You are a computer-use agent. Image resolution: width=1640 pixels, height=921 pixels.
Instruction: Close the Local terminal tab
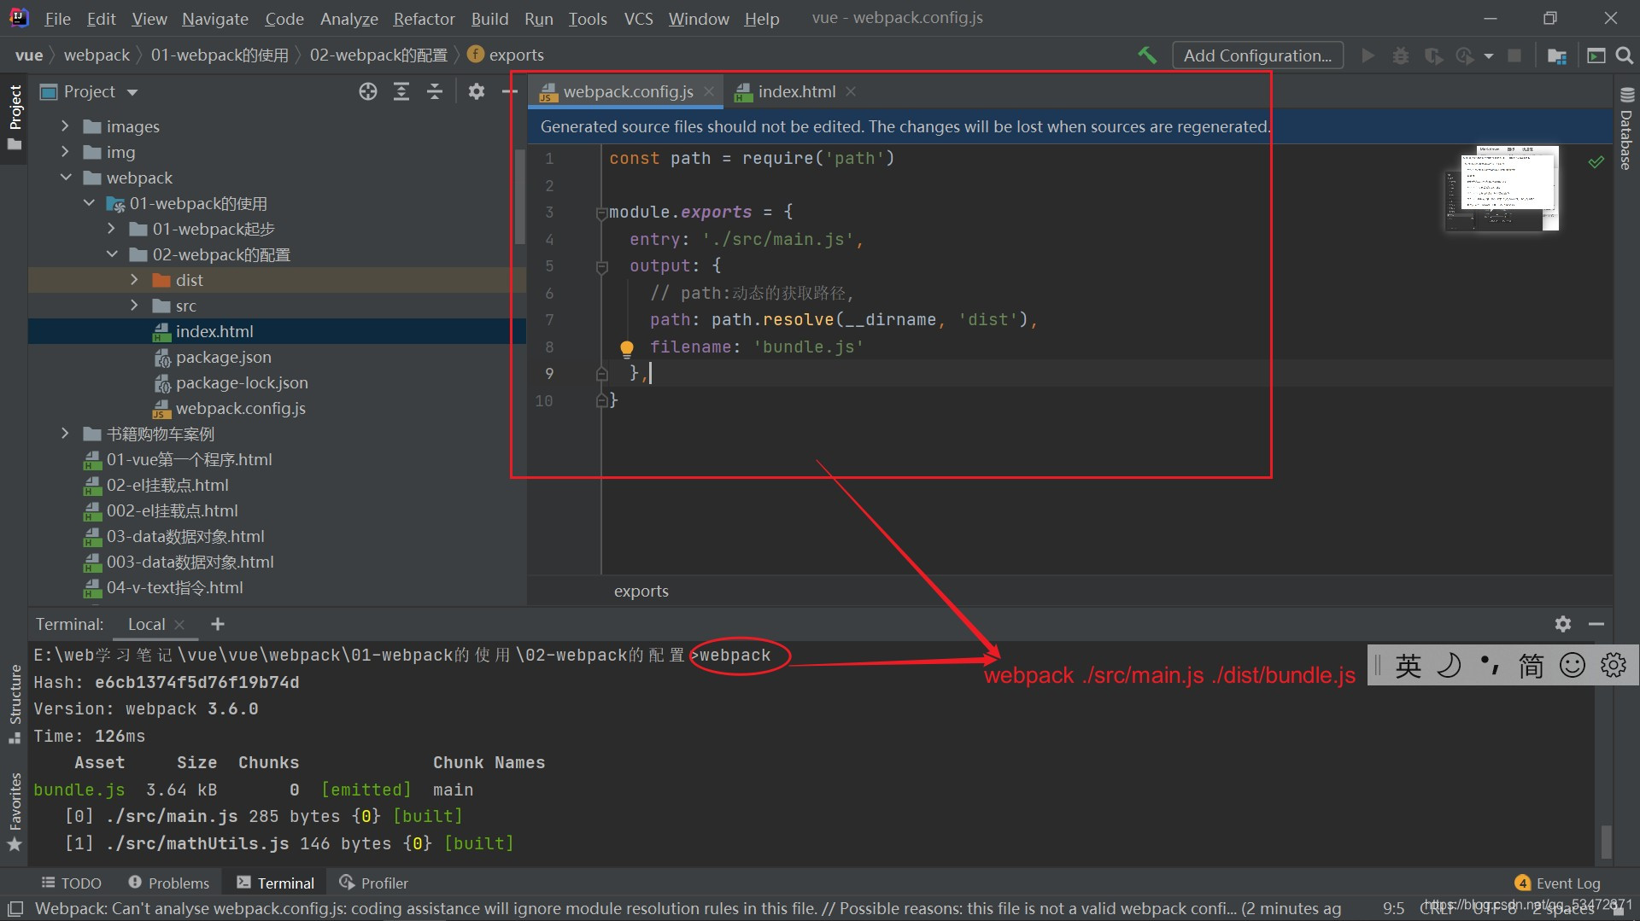(x=179, y=625)
